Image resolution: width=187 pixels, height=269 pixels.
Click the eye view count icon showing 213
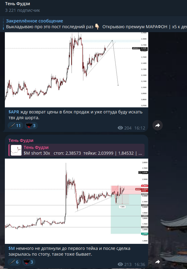click(120, 264)
